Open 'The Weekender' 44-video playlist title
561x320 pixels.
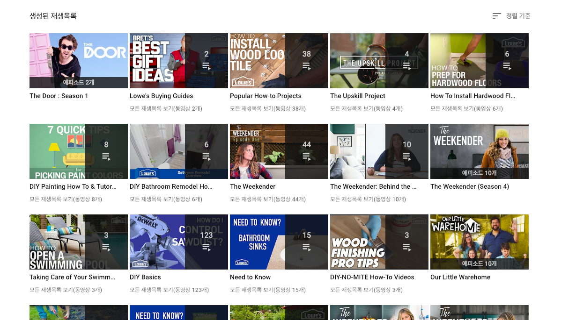click(252, 186)
